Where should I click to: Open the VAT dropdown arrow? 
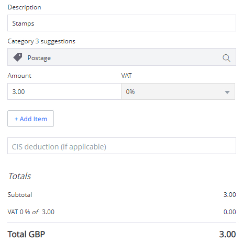tap(227, 92)
